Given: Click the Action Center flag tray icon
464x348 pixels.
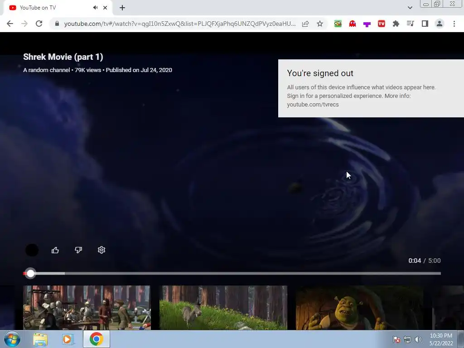Looking at the screenshot, I should [x=396, y=339].
